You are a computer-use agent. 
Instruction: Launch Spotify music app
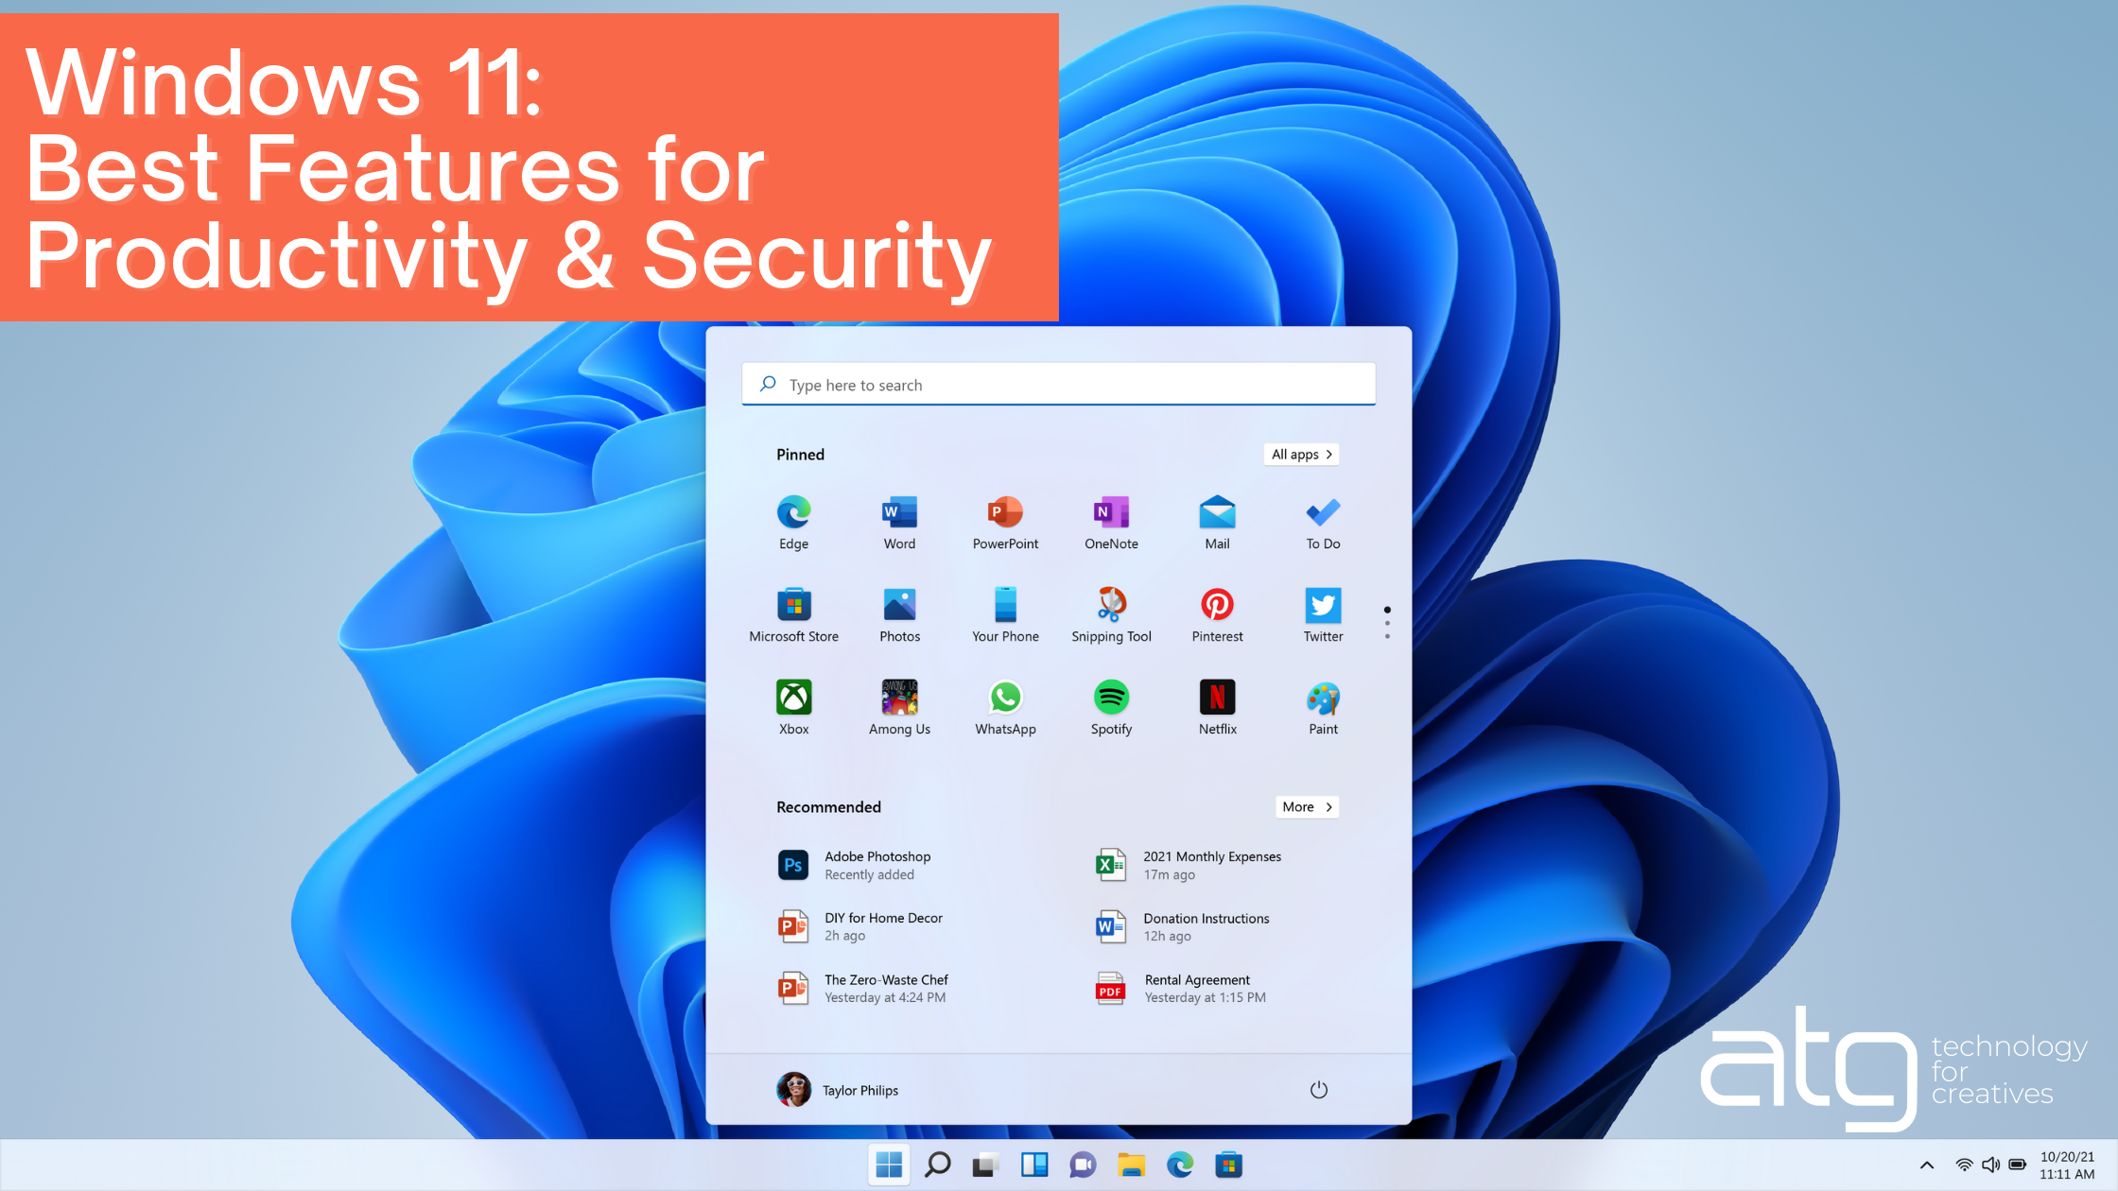[1111, 698]
